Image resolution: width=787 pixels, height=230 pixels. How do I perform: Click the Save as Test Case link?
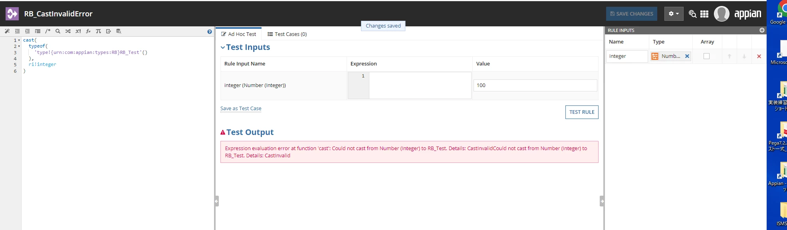click(x=241, y=109)
